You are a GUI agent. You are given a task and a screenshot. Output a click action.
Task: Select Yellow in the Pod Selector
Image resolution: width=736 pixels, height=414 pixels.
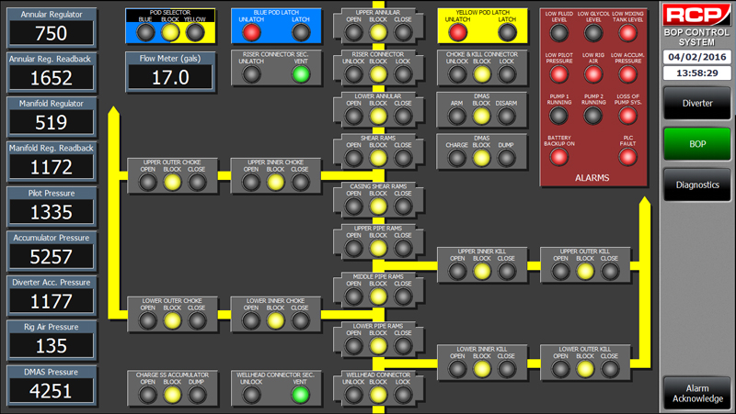pos(195,33)
